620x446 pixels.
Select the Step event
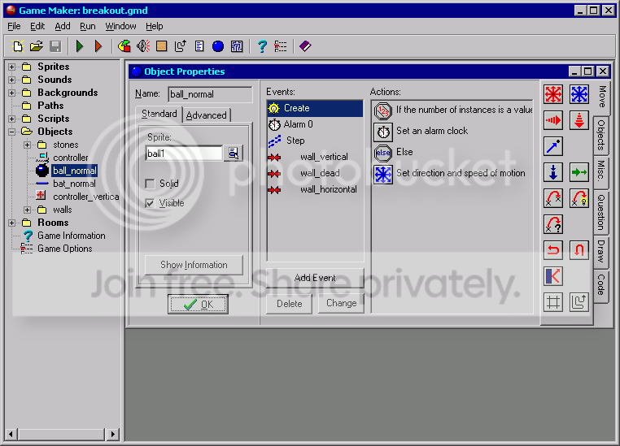coord(315,141)
